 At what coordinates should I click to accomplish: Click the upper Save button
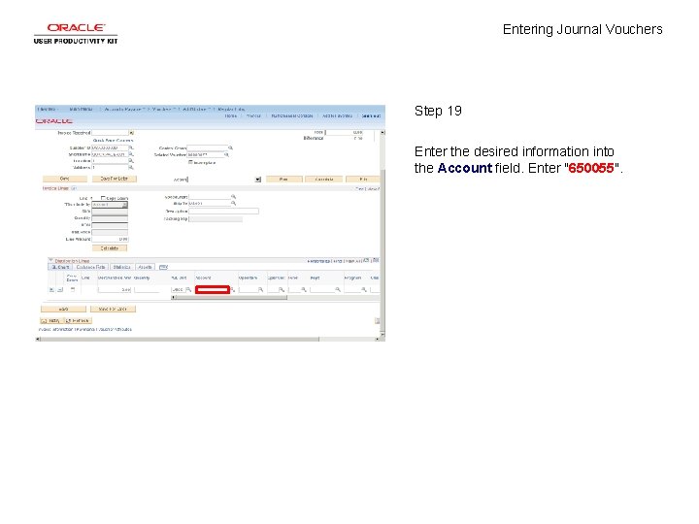pyautogui.click(x=65, y=179)
